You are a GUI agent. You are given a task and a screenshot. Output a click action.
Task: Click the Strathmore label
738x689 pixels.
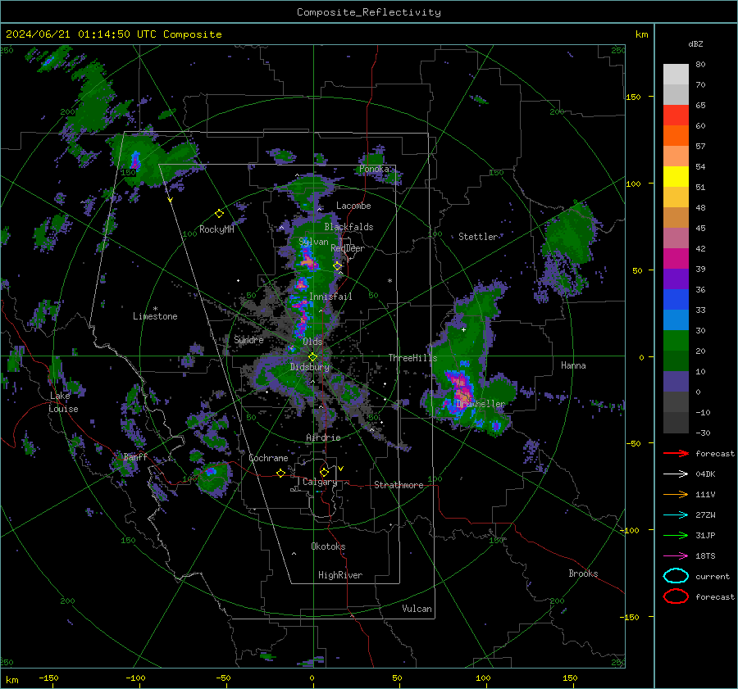(399, 485)
